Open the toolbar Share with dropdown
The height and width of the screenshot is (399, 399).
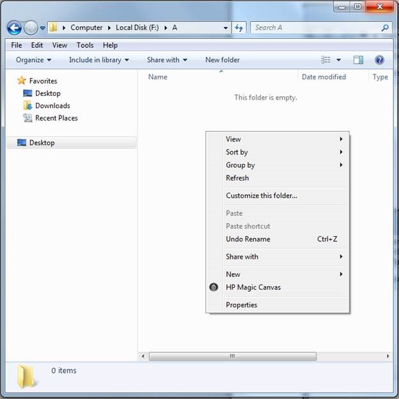click(x=167, y=60)
